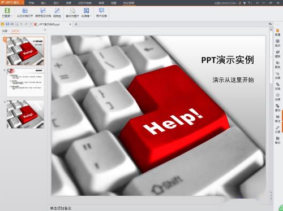Switch to the 幻灯片 slides pane tab
This screenshot has height=211, width=283.
tap(15, 31)
